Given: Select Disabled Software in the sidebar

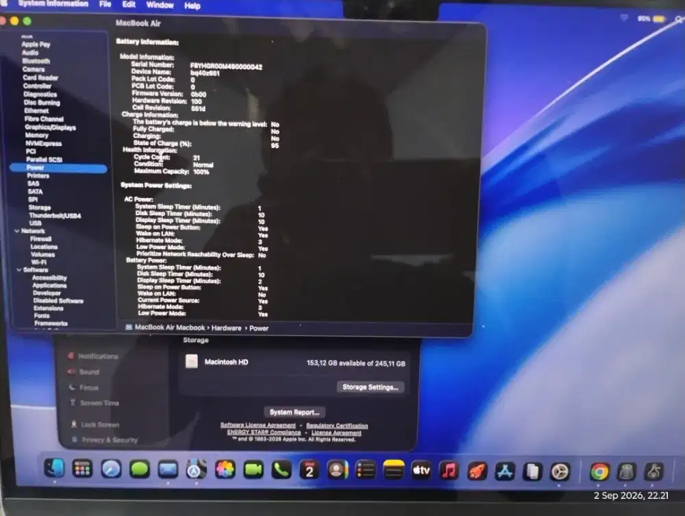Looking at the screenshot, I should coord(58,301).
